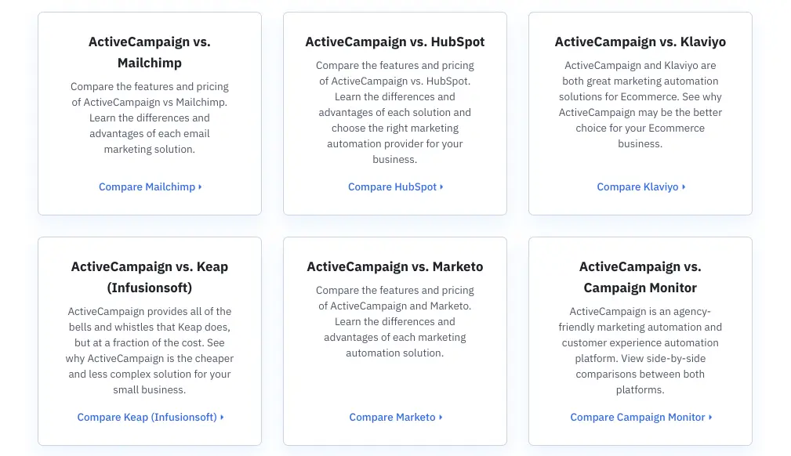Click the arrow icon after Compare Mailchimp
The image size is (791, 456).
tap(201, 186)
